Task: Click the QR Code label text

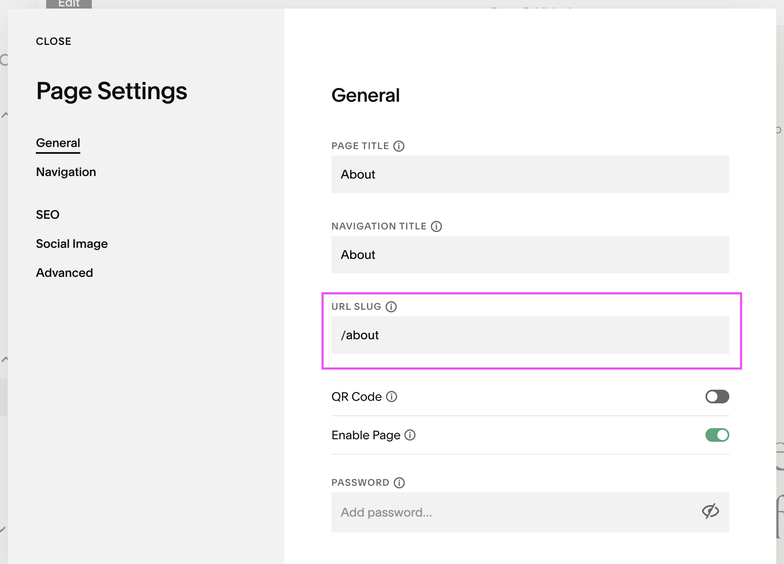Action: click(x=357, y=397)
